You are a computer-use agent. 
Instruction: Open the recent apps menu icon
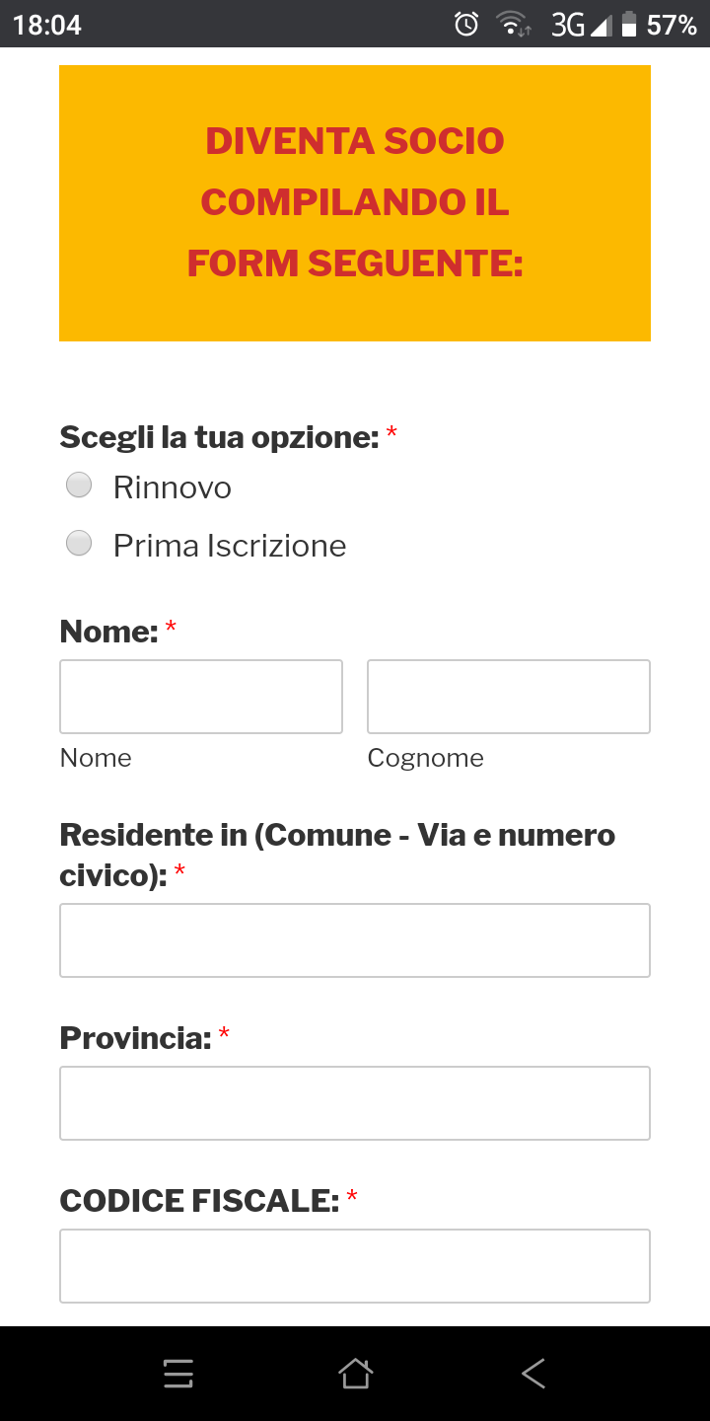[x=178, y=1374]
